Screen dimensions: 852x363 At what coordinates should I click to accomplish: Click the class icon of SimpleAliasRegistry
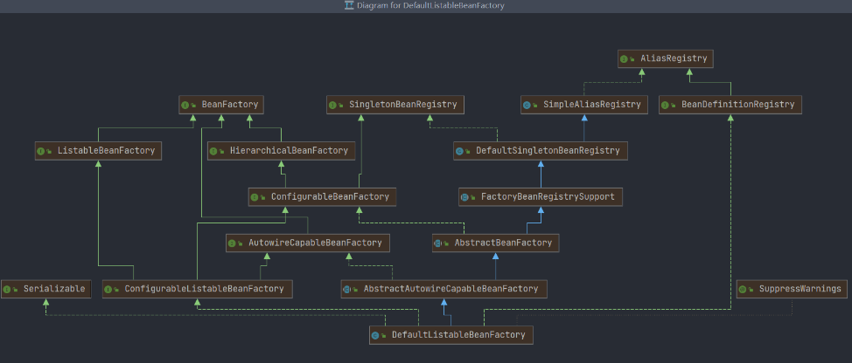click(527, 105)
